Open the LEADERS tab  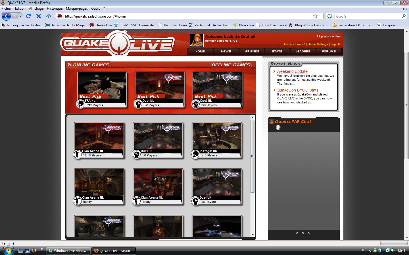tap(303, 52)
